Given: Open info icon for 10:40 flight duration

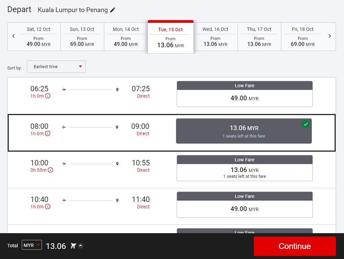Looking at the screenshot, I should [x=48, y=207].
